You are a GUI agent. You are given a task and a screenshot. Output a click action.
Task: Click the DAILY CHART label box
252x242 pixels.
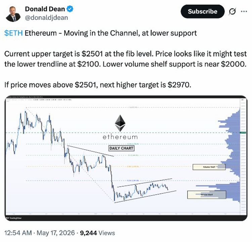pyautogui.click(x=121, y=148)
